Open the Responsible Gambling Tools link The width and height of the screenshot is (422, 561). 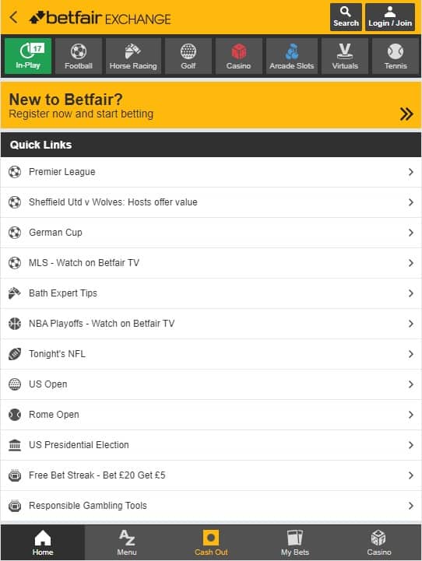click(211, 506)
